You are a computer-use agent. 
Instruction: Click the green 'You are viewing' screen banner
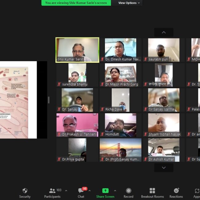click(x=76, y=3)
